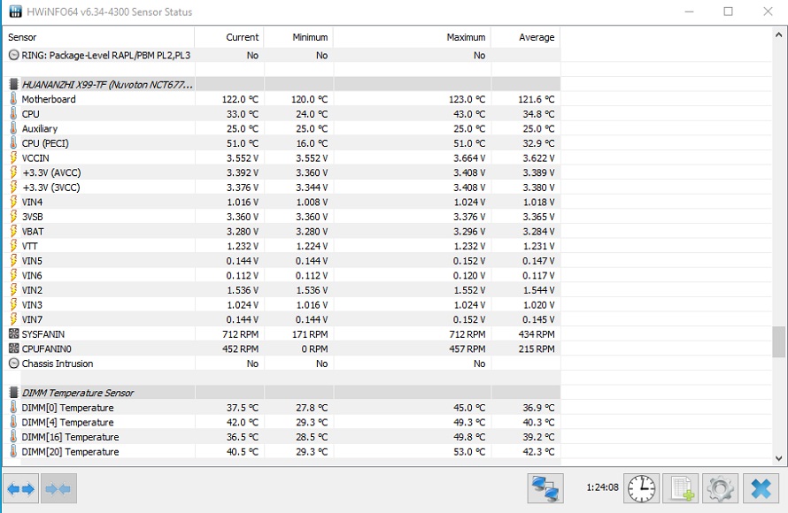Click the scrollbar up arrow

point(778,34)
